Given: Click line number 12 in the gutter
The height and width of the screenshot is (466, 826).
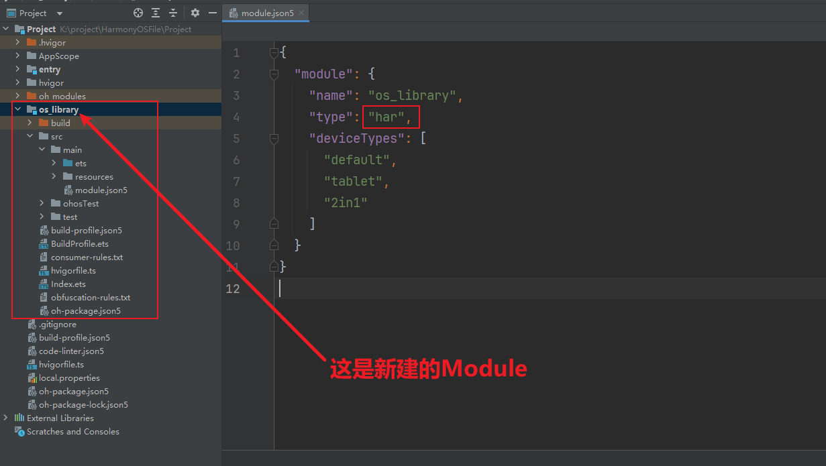Looking at the screenshot, I should coord(233,288).
